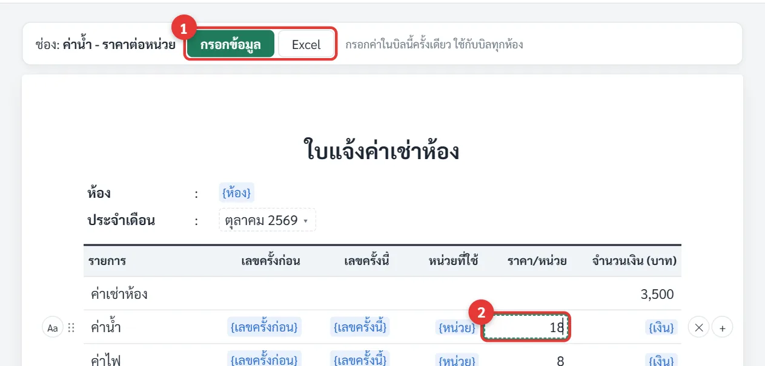This screenshot has width=765, height=366.
Task: Click {เลขครั้งก่อน} tag in ค่าน้ำ row
Action: (265, 328)
